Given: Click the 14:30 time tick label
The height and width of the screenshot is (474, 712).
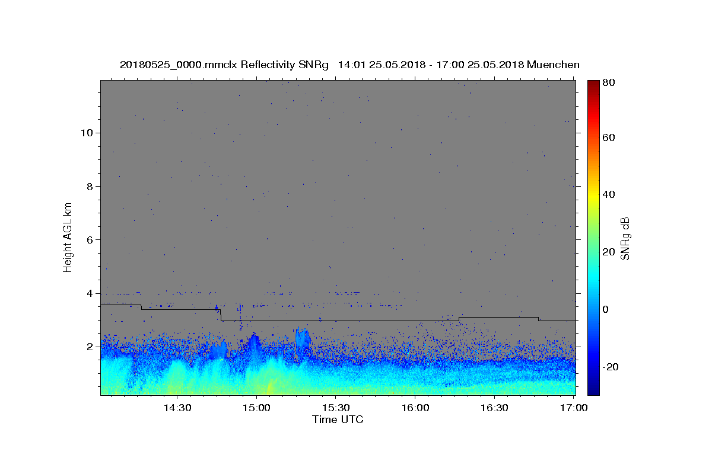Looking at the screenshot, I should (177, 408).
